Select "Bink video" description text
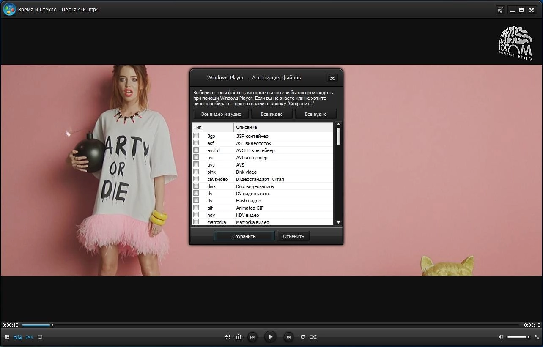The height and width of the screenshot is (347, 543). click(x=246, y=172)
